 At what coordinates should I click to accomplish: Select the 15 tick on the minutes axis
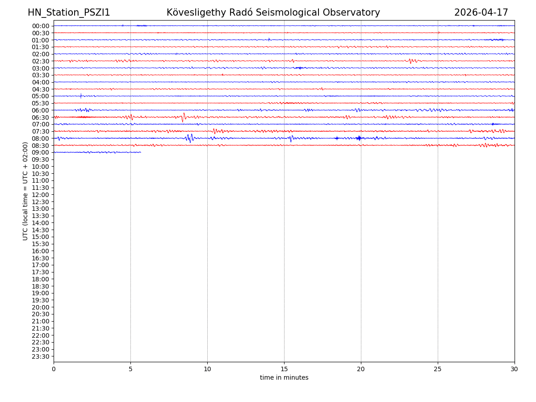[284, 369]
